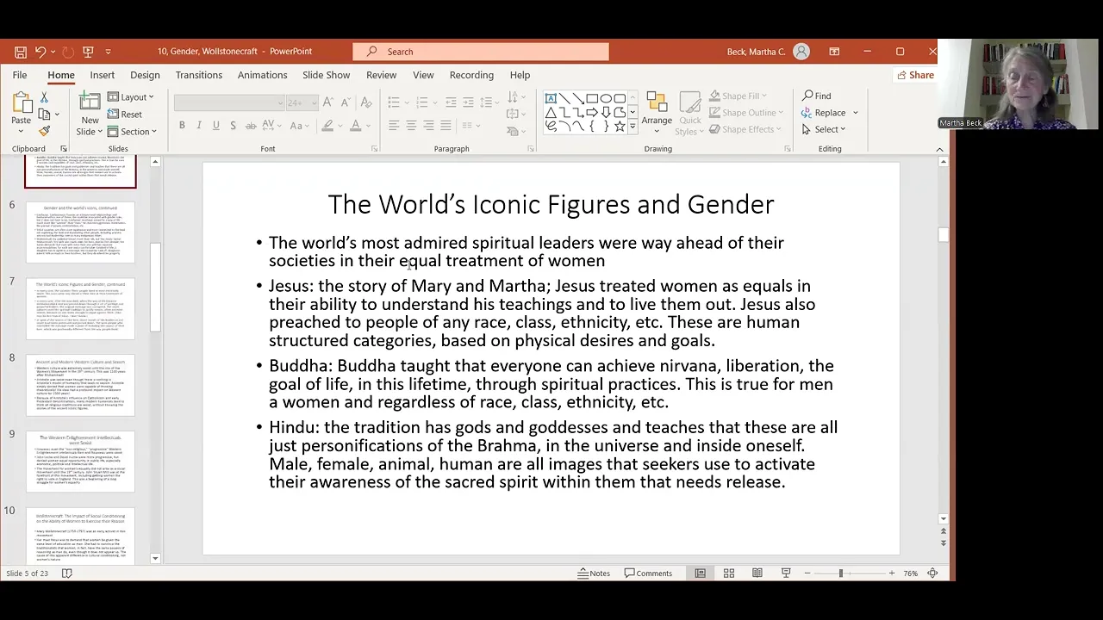Reset the slide layout
This screenshot has height=620, width=1103.
tap(125, 114)
